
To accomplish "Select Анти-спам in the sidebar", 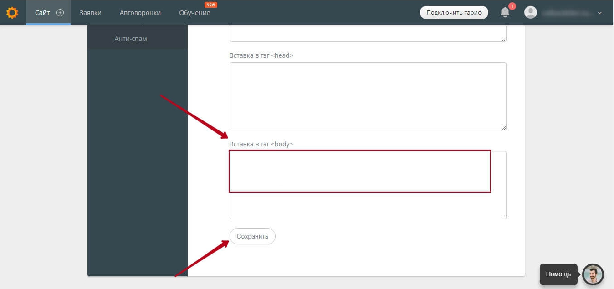I will (x=131, y=39).
